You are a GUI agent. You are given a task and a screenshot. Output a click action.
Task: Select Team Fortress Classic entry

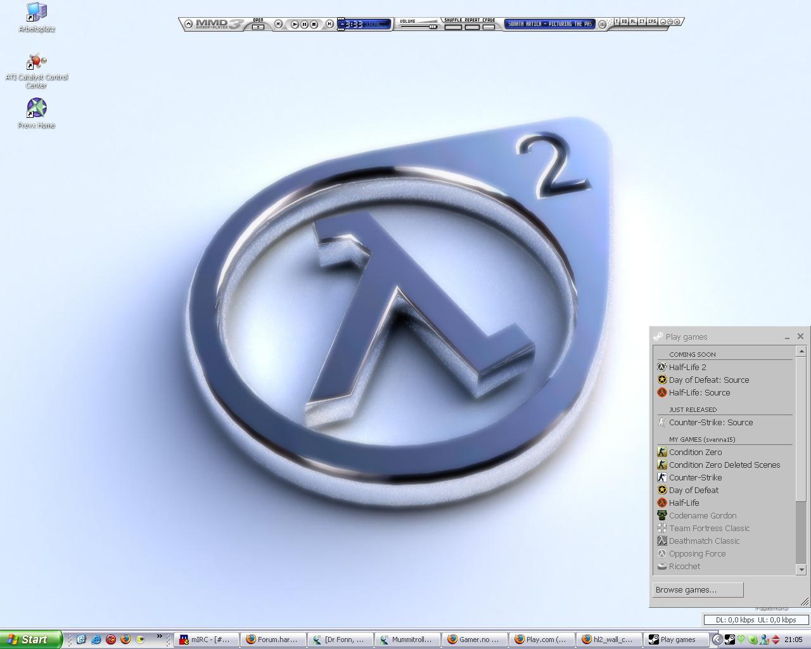[x=724, y=528]
